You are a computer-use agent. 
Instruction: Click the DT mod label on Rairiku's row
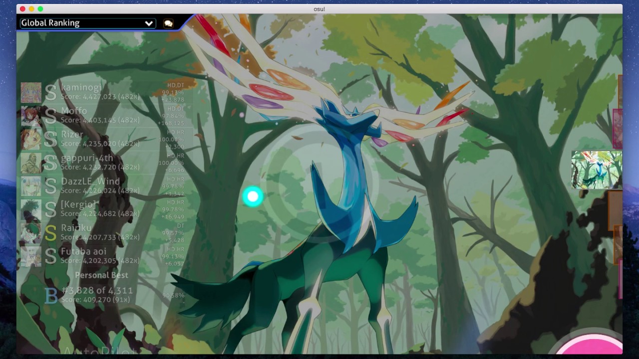coord(180,226)
